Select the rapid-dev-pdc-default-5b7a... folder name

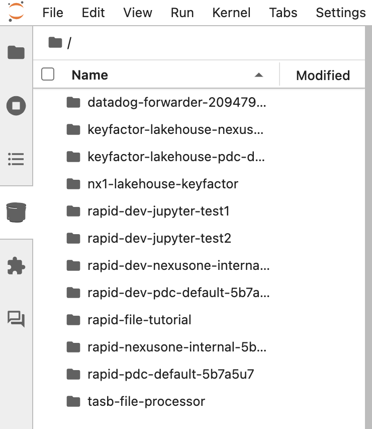(x=178, y=293)
